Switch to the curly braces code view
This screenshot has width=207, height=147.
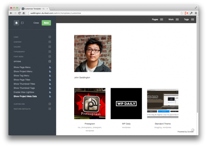click(22, 23)
